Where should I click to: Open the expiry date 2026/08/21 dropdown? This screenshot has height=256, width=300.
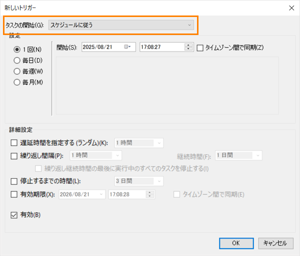(x=82, y=194)
